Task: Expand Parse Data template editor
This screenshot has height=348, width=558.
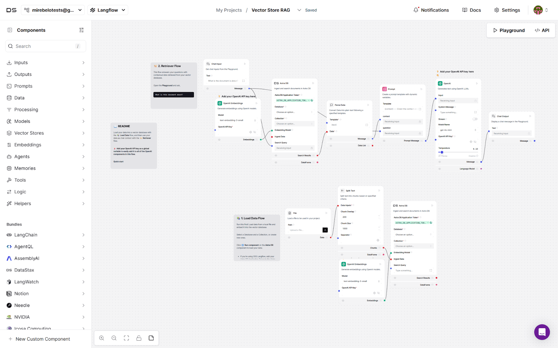Action: [367, 125]
